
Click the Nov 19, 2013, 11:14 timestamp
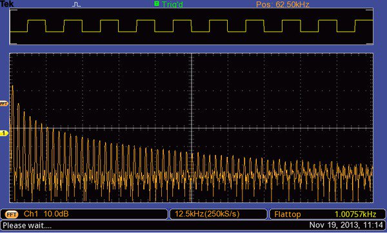tap(346, 225)
